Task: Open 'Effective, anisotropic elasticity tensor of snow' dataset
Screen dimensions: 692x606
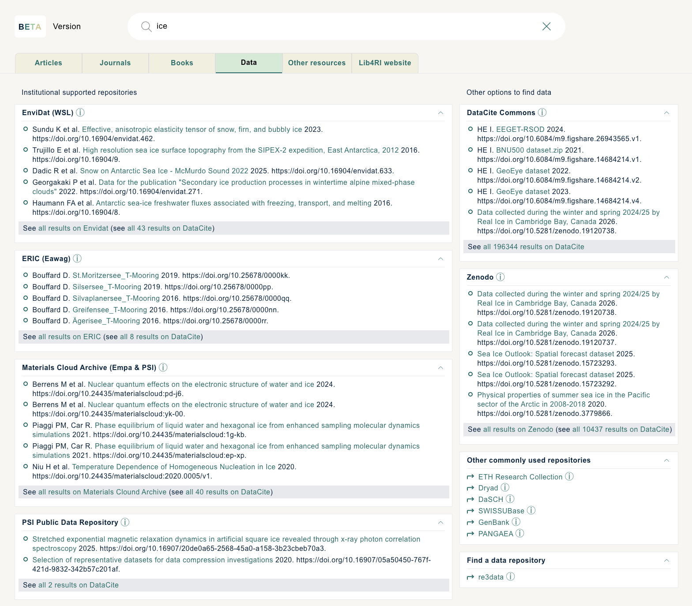Action: click(192, 129)
